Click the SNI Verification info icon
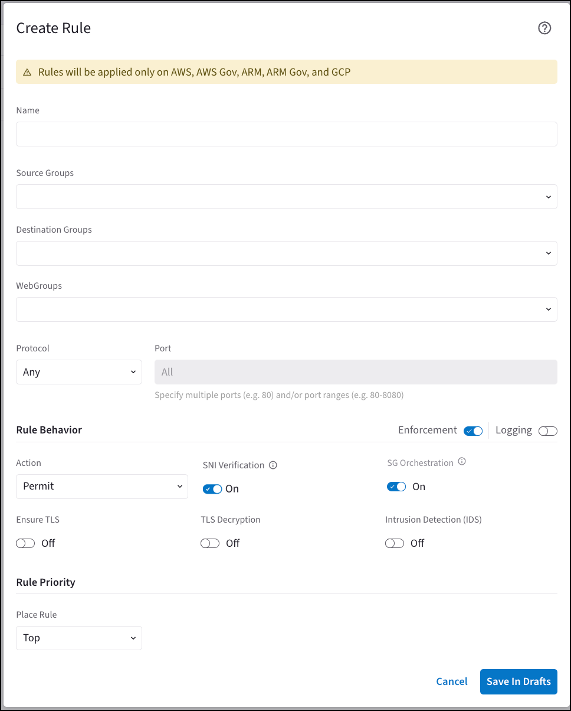This screenshot has width=571, height=711. 273,465
